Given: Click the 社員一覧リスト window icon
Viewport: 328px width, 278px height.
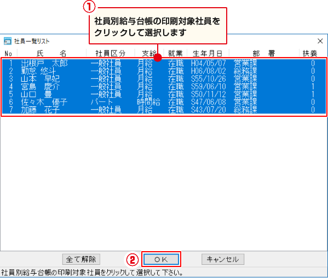Looking at the screenshot, I should [8, 41].
